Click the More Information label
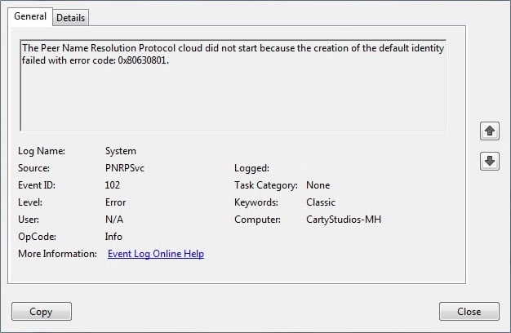 pos(57,254)
